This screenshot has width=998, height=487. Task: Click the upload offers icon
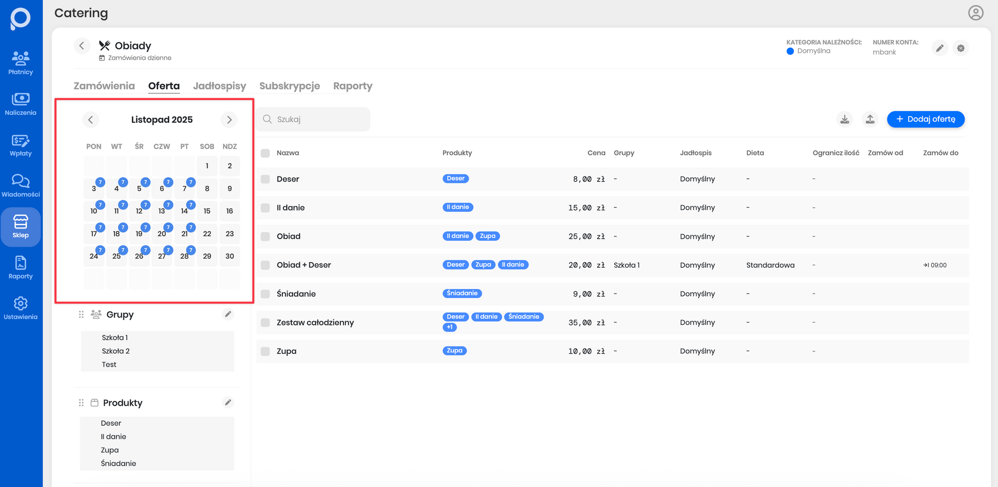870,119
